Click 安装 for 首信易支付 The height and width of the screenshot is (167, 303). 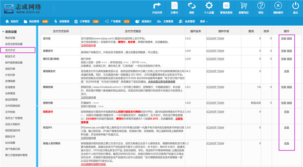(286, 71)
